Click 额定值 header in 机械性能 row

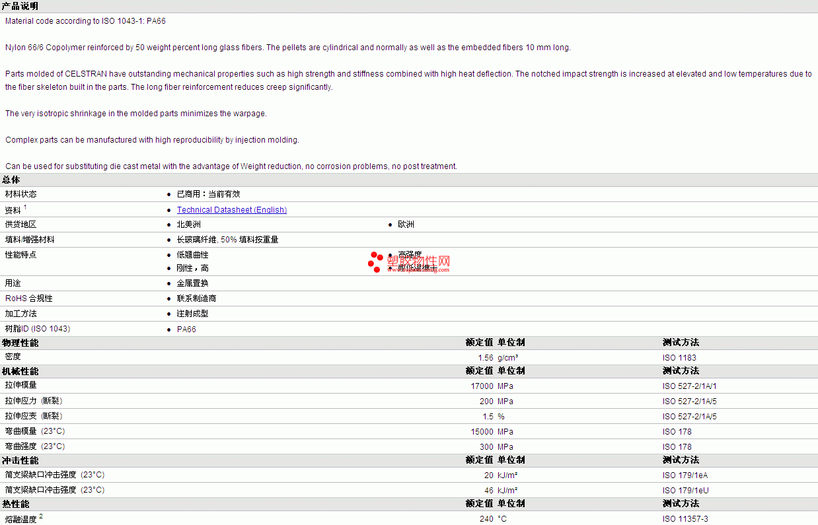click(x=480, y=371)
